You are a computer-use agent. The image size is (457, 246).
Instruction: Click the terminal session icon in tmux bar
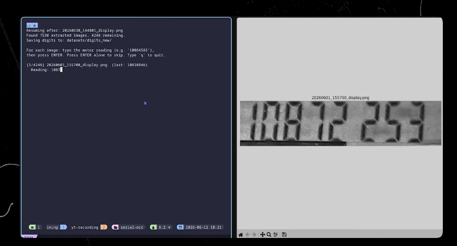pyautogui.click(x=32, y=227)
